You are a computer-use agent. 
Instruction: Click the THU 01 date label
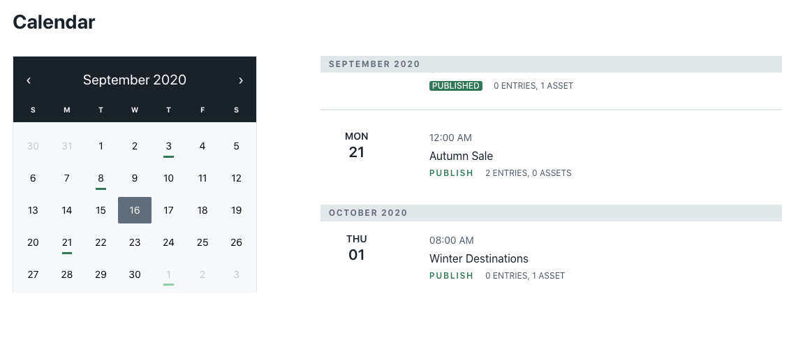357,248
